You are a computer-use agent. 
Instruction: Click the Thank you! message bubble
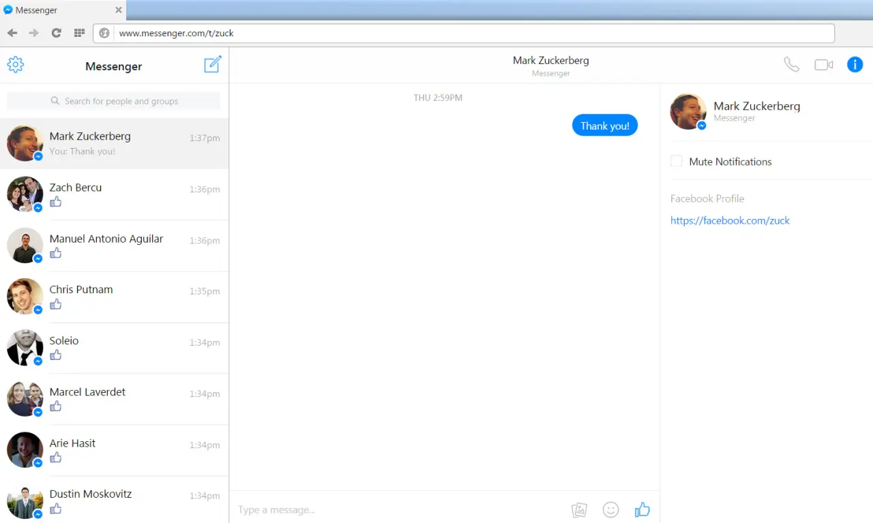pyautogui.click(x=604, y=125)
